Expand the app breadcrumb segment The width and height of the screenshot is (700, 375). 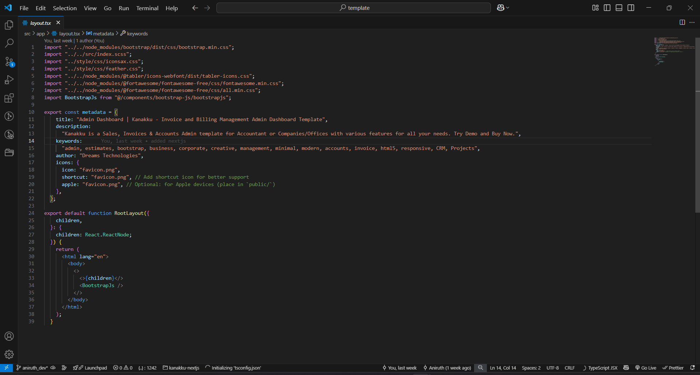(x=41, y=34)
